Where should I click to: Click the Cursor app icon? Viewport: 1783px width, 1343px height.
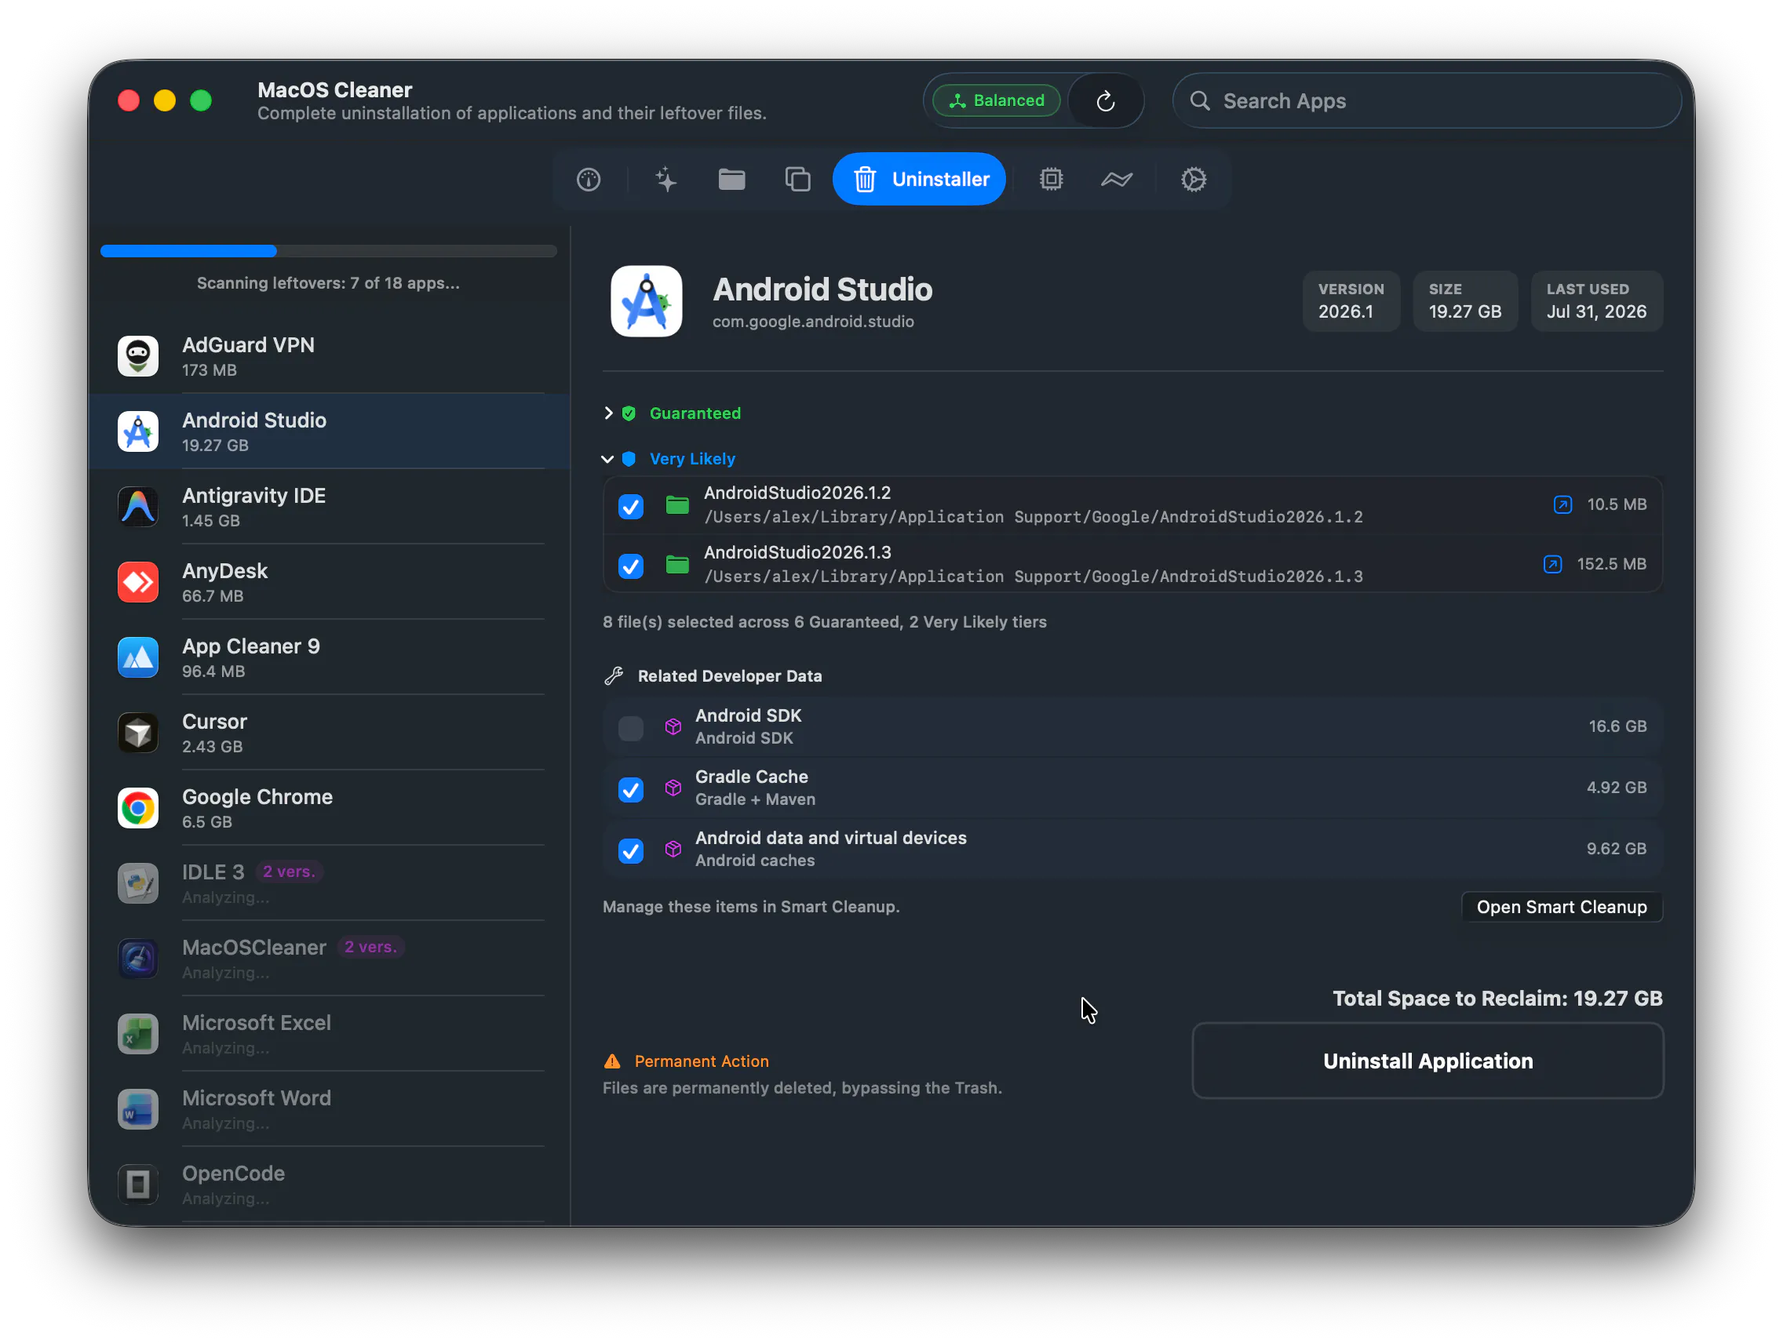(x=138, y=733)
